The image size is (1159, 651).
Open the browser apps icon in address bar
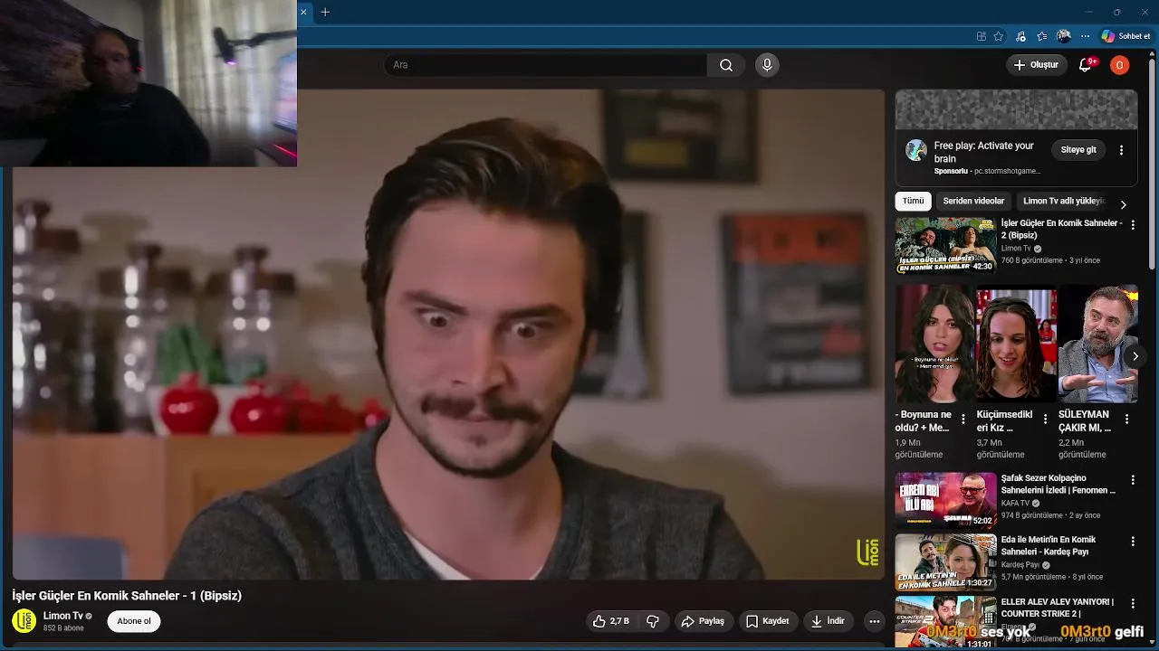pos(981,36)
